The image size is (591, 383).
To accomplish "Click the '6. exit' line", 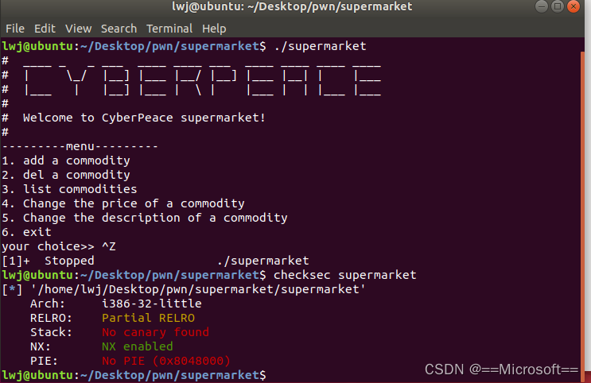I will click(x=26, y=232).
